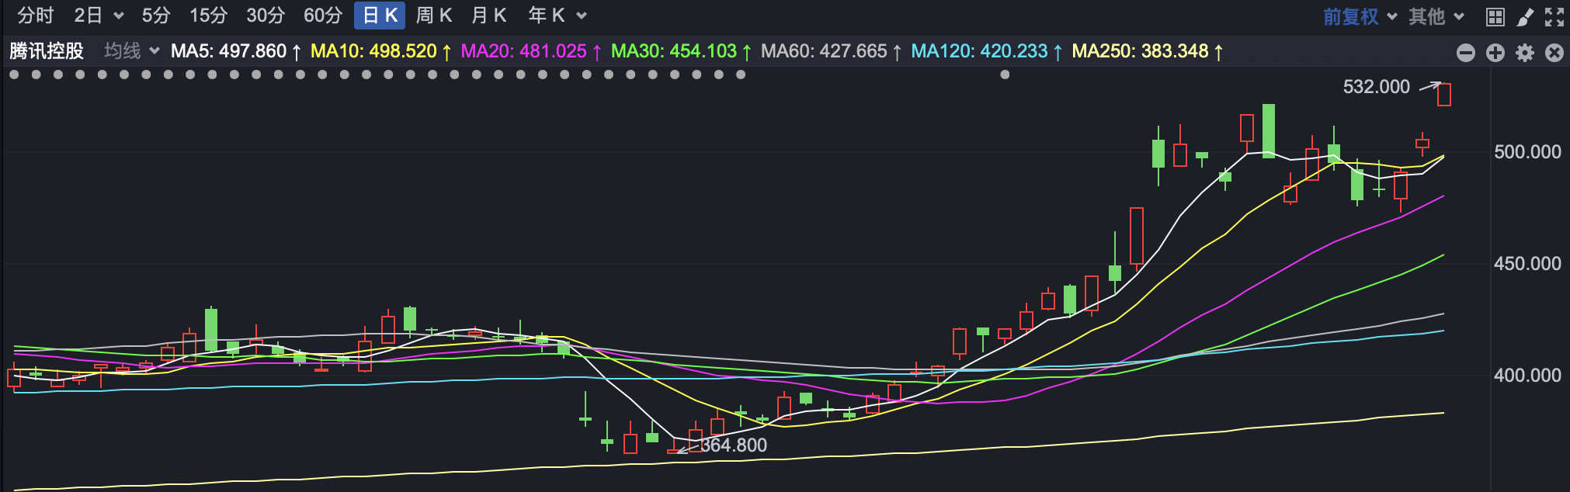Close the indicator bar with X icon
This screenshot has width=1570, height=492.
(x=1554, y=53)
